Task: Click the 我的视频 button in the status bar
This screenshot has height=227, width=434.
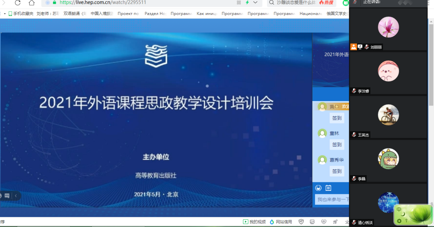Action: pos(254,222)
